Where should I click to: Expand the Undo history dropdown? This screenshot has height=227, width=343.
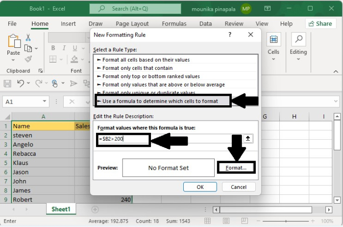pos(28,83)
